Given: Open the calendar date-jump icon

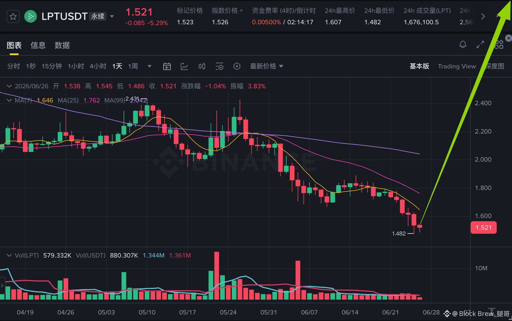Looking at the screenshot, I should coord(167,66).
